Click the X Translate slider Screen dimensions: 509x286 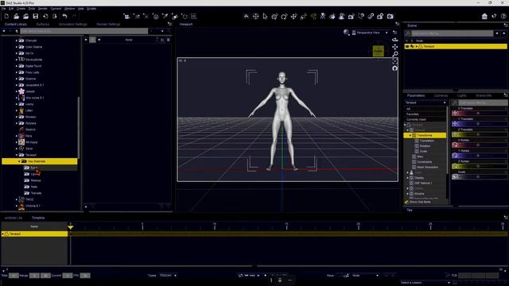coord(480,113)
